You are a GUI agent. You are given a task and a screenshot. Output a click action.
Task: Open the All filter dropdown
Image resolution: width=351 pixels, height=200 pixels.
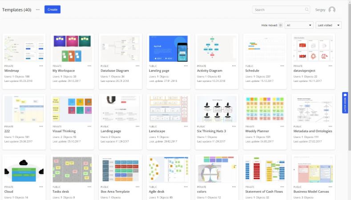(299, 25)
